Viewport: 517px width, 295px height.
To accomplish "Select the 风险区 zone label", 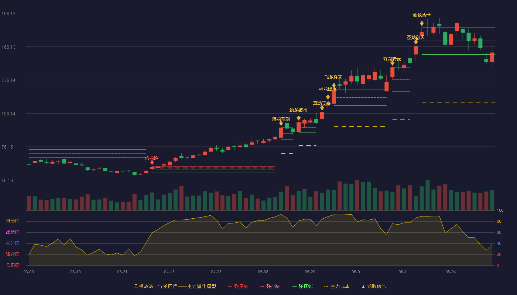I will coord(13,221).
